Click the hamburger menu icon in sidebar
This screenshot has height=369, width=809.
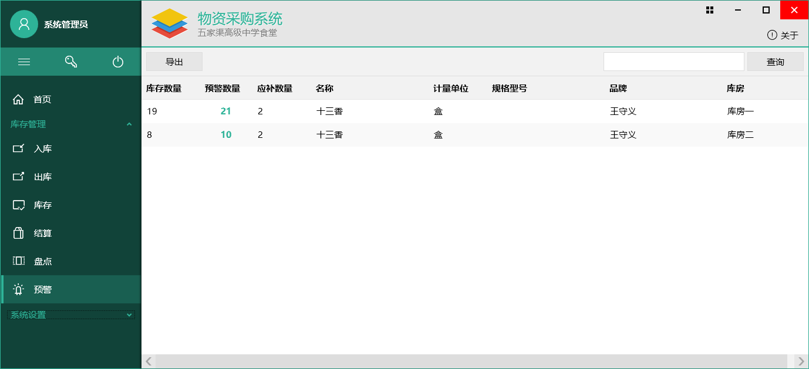point(24,62)
